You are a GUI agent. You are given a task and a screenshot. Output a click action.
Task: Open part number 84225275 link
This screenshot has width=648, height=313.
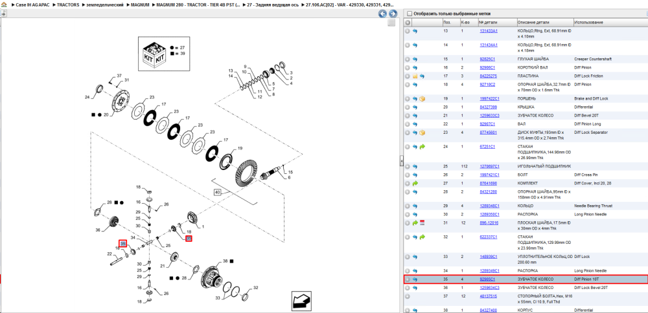[488, 76]
